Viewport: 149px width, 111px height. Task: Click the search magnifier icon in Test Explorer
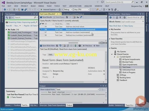click(35, 17)
